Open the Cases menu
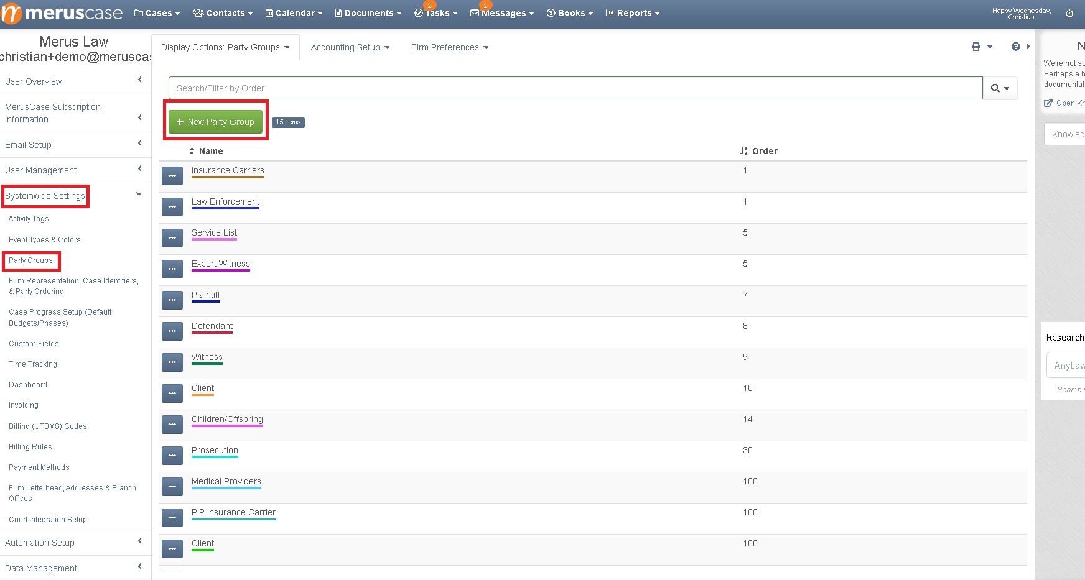1085x580 pixels. pyautogui.click(x=157, y=13)
